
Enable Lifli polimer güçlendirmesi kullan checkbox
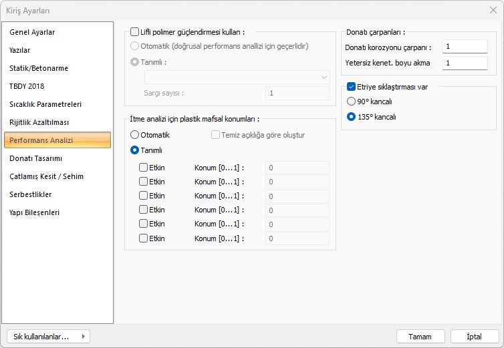click(x=135, y=31)
